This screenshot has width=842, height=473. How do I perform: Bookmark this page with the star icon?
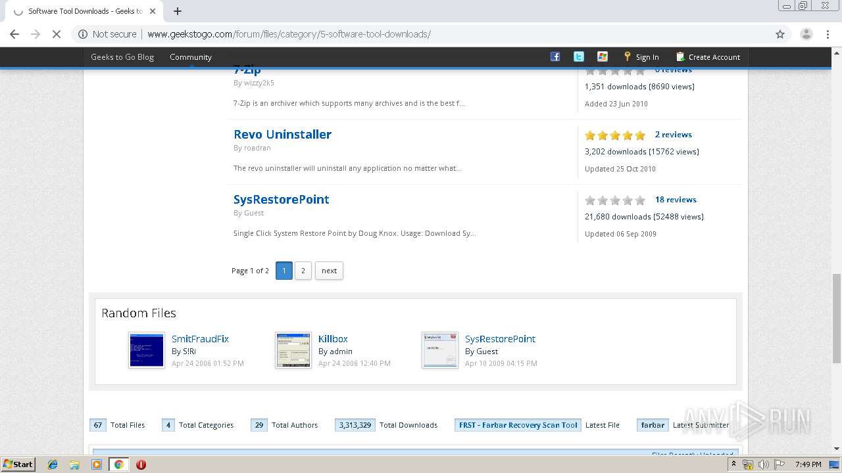(x=780, y=34)
